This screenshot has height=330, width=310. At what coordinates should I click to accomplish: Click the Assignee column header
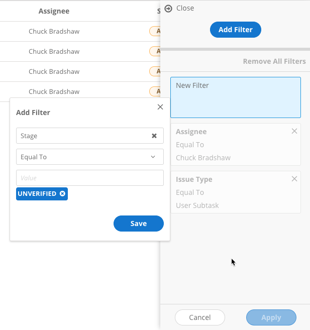coord(54,11)
